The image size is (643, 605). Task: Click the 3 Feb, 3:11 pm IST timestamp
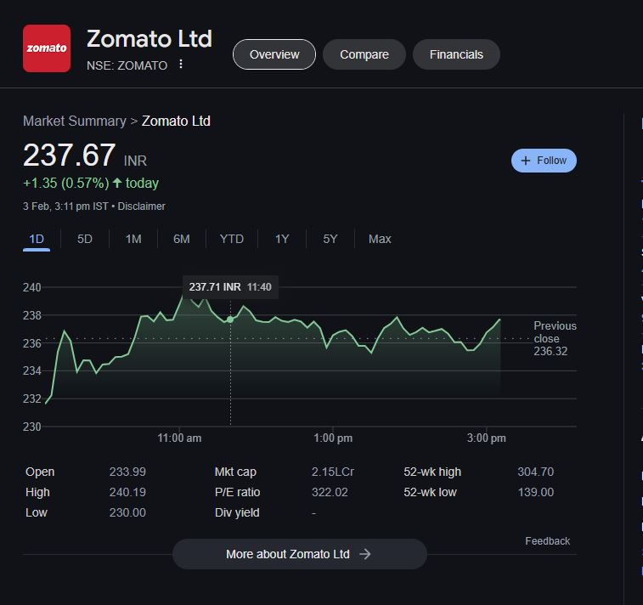pyautogui.click(x=65, y=206)
